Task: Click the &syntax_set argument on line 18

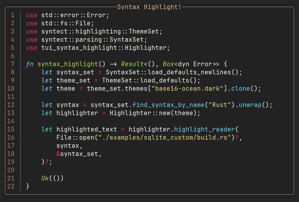Action: (x=79, y=154)
